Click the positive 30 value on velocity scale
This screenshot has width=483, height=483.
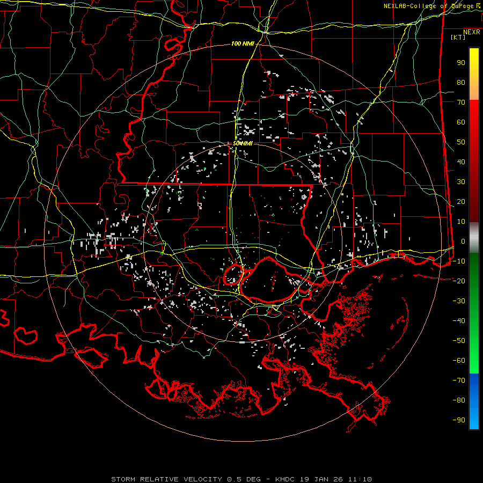click(x=461, y=182)
